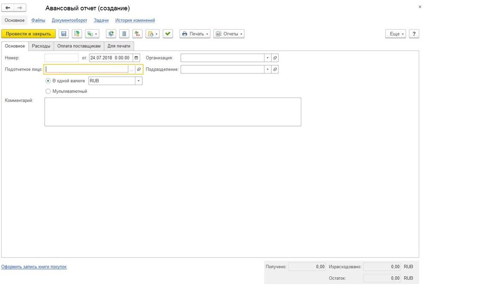Viewport: 480px width, 297px height.
Task: Open the Печать dropdown menu
Action: click(195, 34)
